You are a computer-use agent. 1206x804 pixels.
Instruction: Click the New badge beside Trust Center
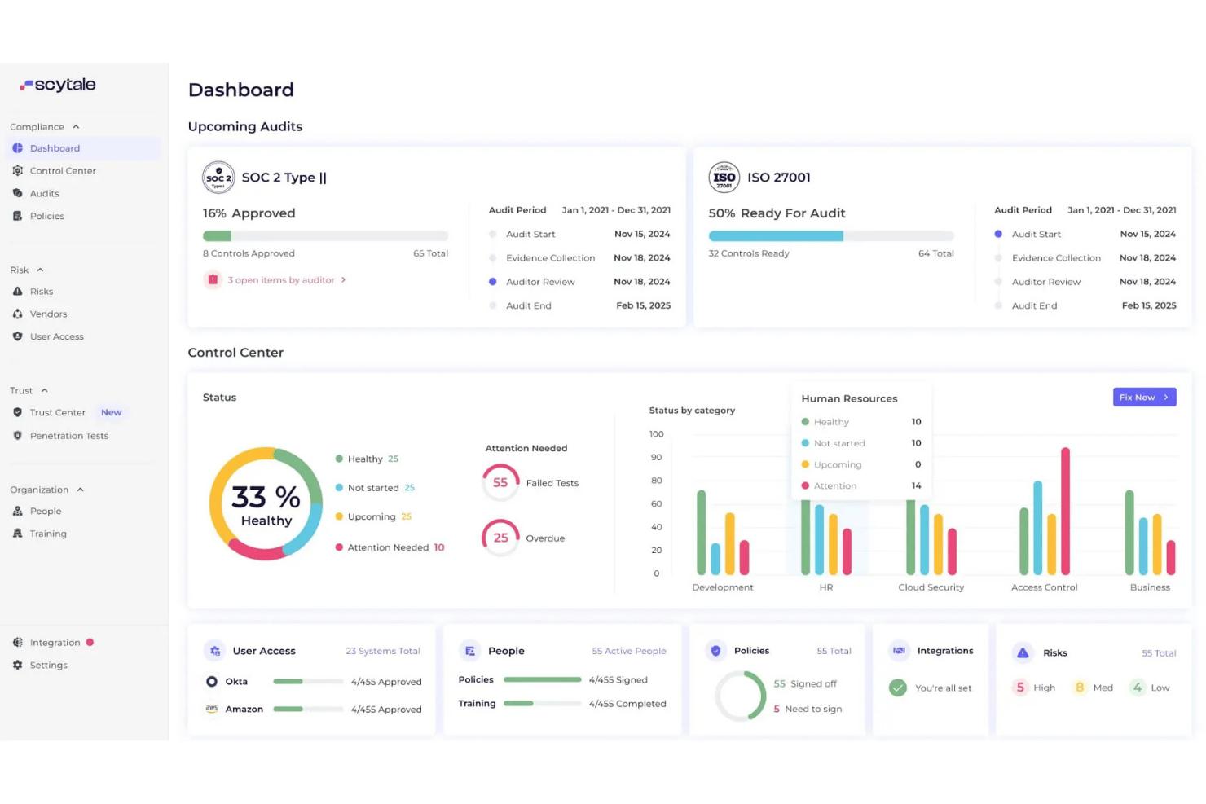tap(112, 413)
